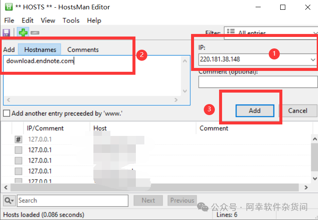The image size is (318, 220).
Task: Open the magnifier search options icon
Action: click(9, 200)
